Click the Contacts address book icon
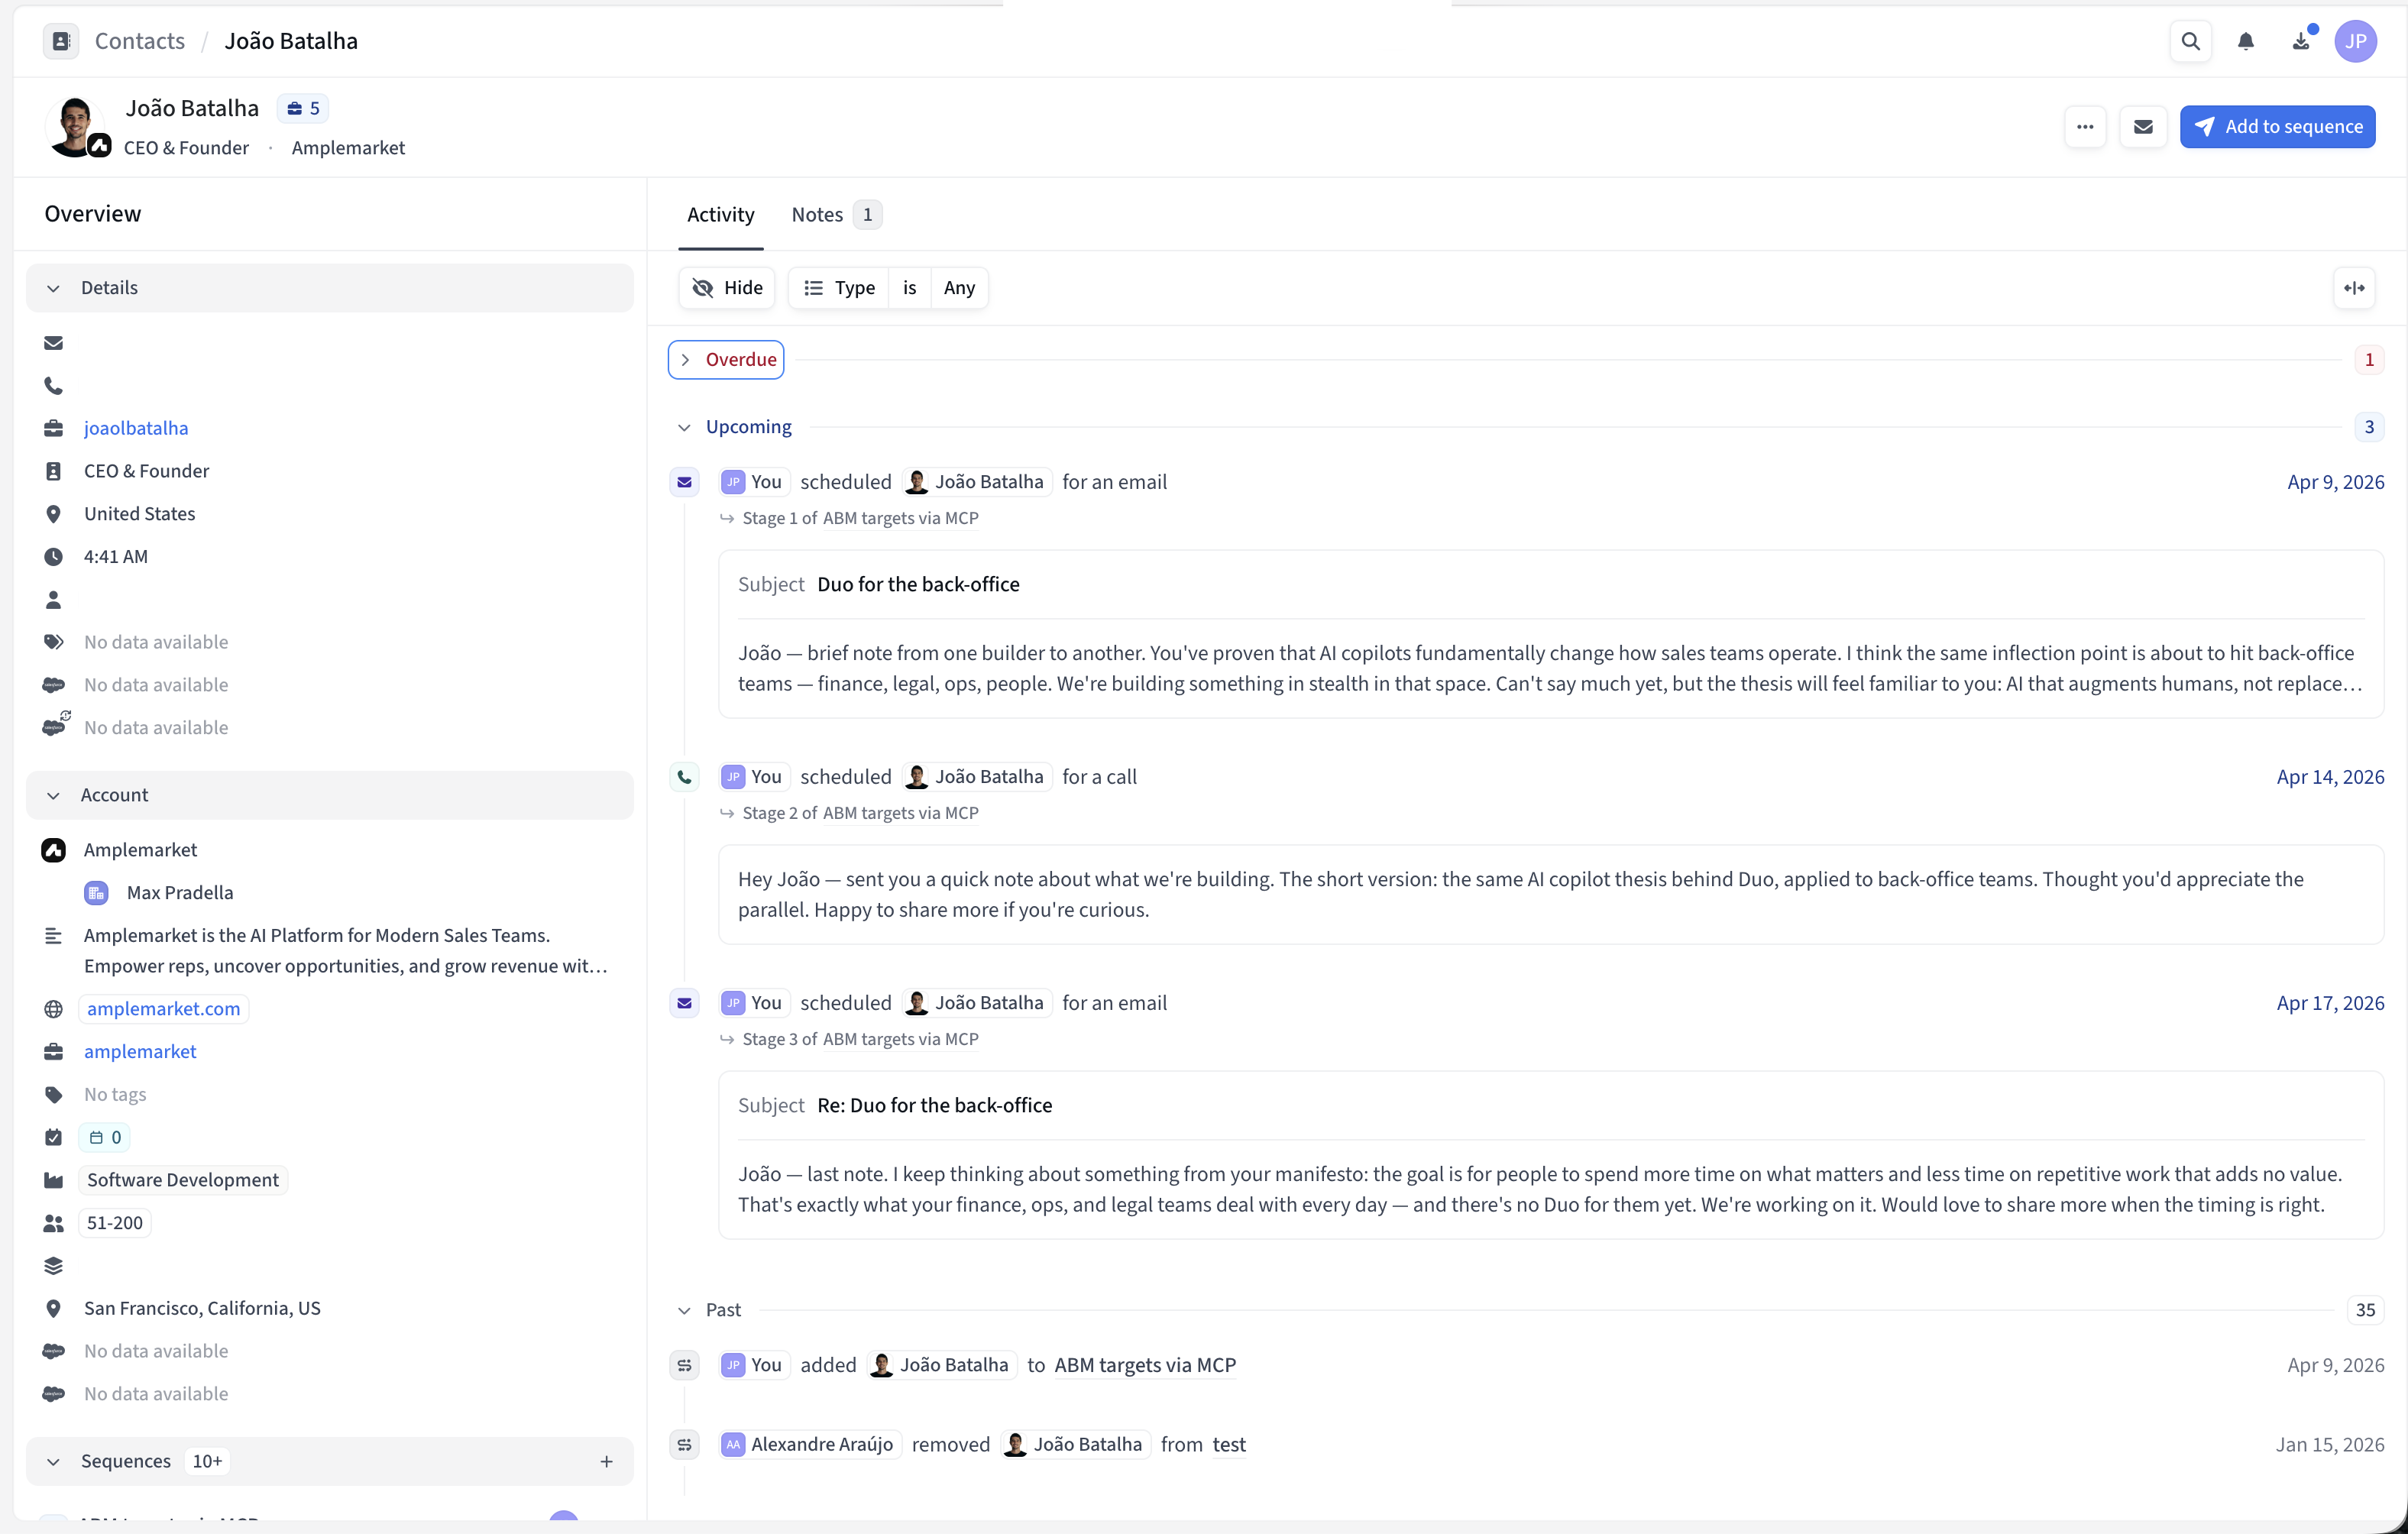The image size is (2408, 1534). pos(61,41)
